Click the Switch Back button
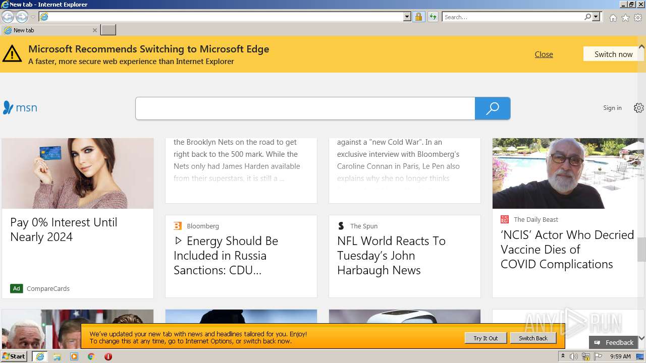Screen dimensions: 646x363 533,338
